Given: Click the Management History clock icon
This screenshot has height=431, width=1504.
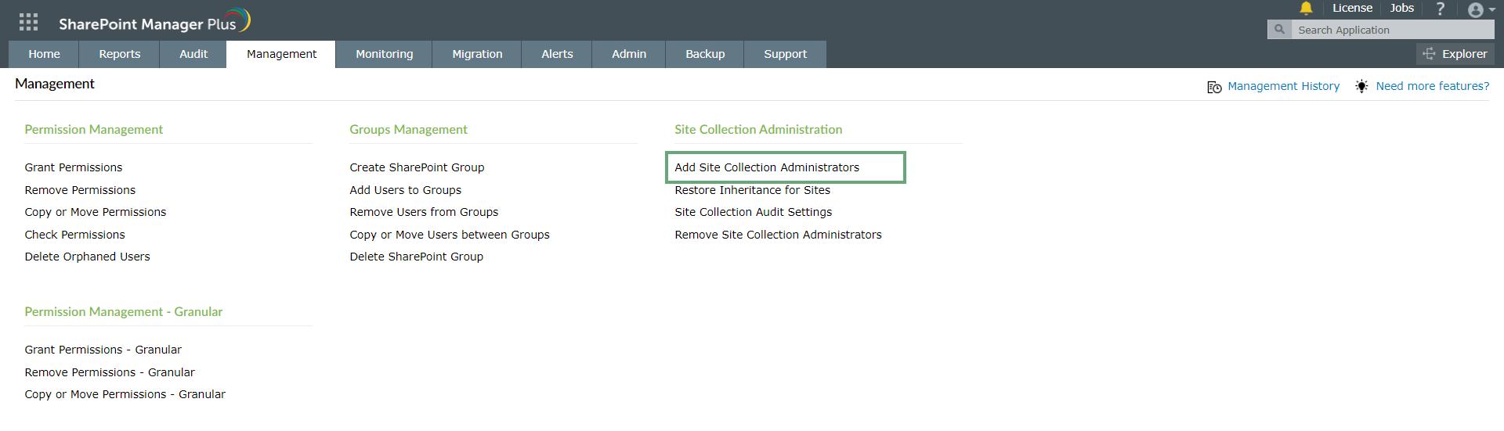Looking at the screenshot, I should [x=1214, y=87].
